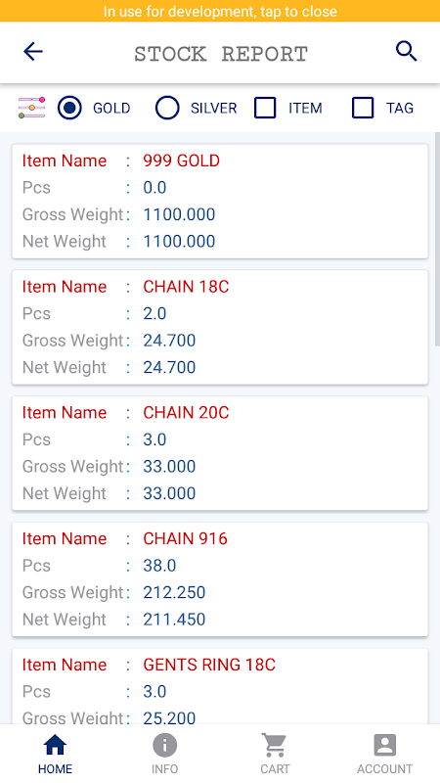Screen dimensions: 440x783
Task: Open the Account profile icon
Action: [384, 746]
